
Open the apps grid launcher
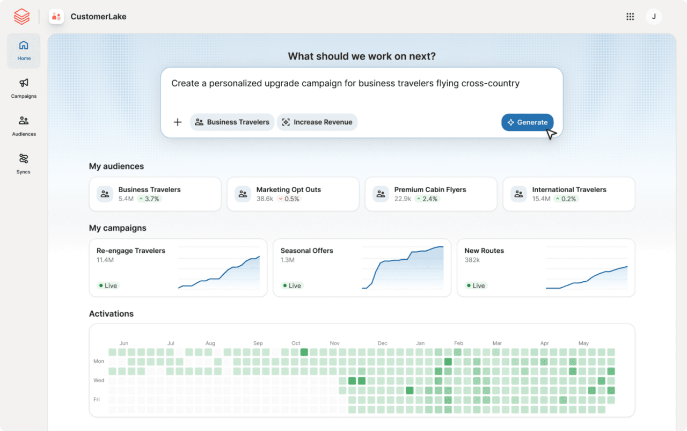(630, 17)
